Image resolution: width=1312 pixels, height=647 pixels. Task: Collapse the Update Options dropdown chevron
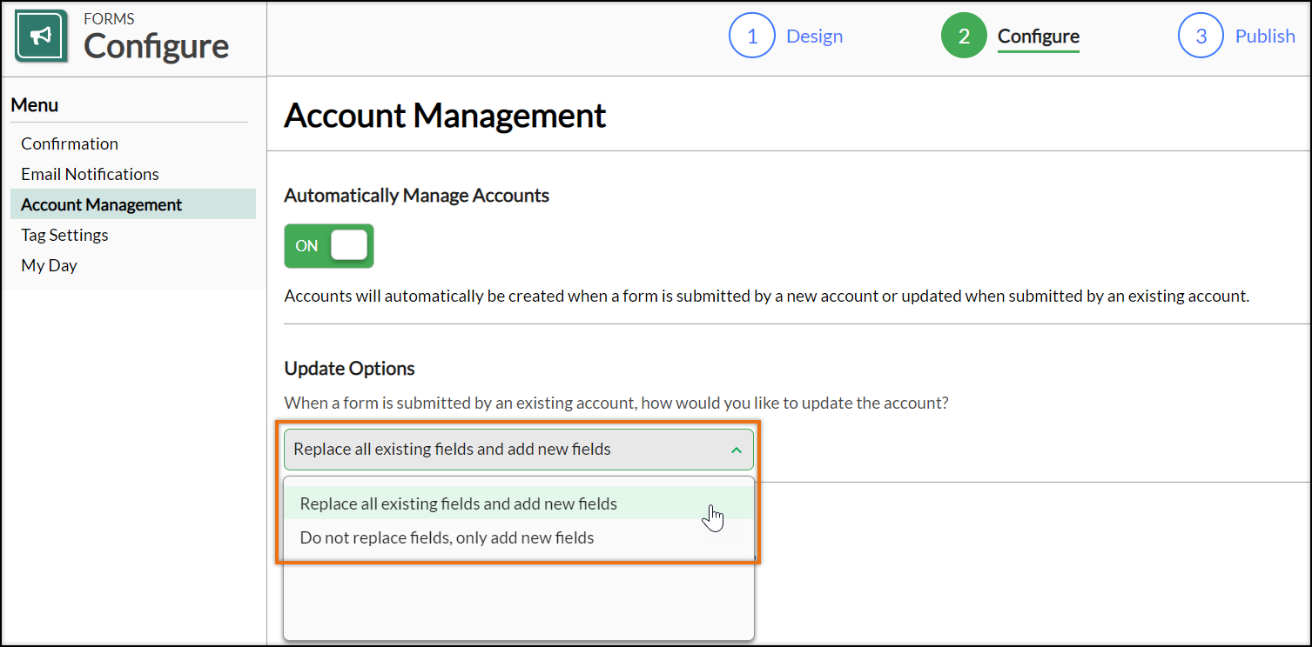pyautogui.click(x=737, y=450)
